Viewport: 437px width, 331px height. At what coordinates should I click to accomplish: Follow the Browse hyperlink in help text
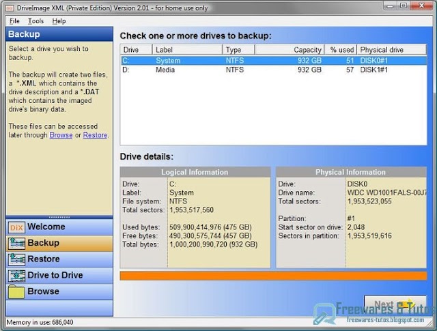61,135
